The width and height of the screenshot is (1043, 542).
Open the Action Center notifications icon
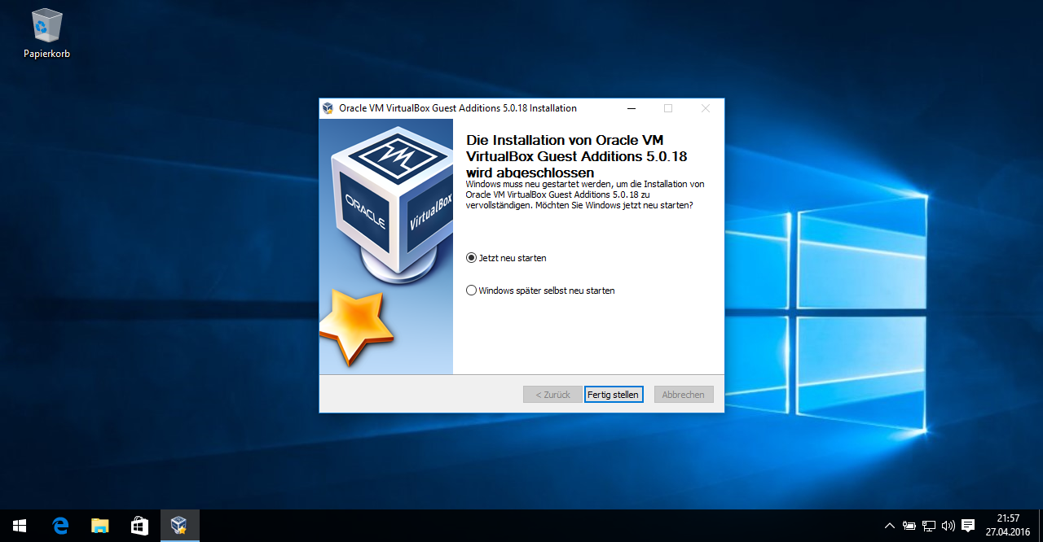pyautogui.click(x=968, y=526)
